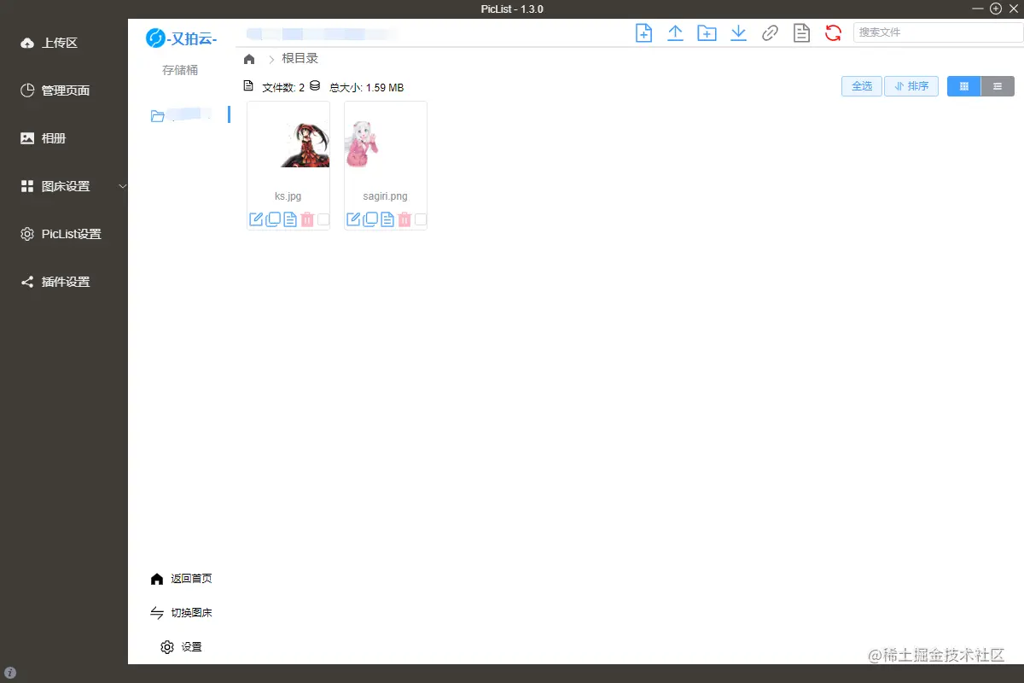Open 插件设置 plugin settings
1024x683 pixels.
64,282
